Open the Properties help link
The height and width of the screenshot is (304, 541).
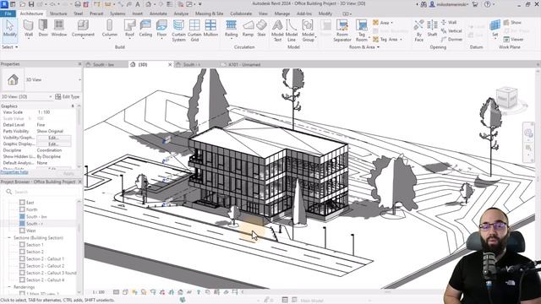click(x=14, y=172)
